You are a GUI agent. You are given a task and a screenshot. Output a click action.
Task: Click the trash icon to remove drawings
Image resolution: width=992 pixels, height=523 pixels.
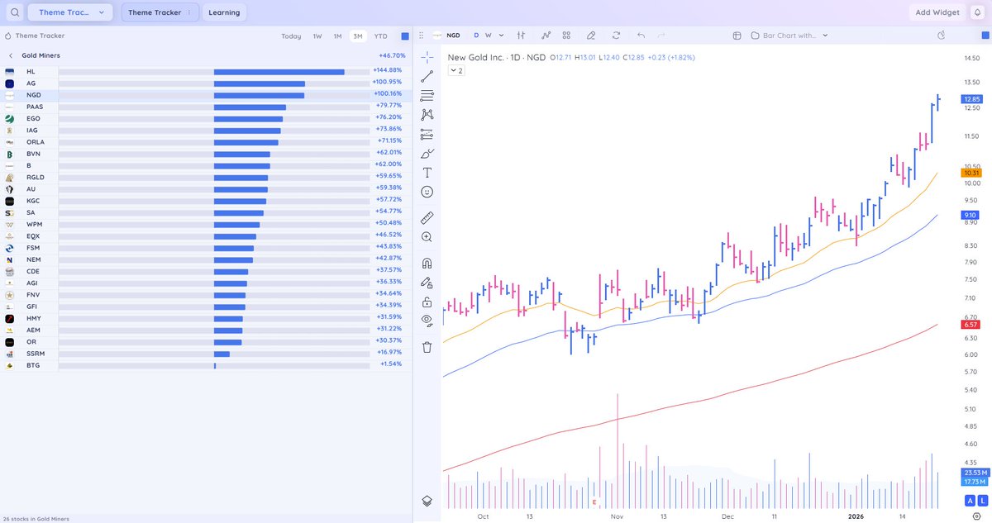click(427, 347)
